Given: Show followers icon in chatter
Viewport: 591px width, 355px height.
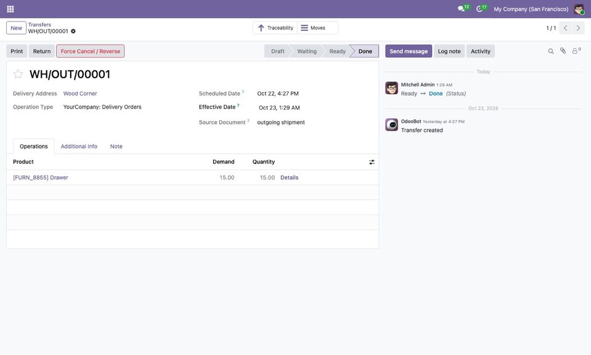Looking at the screenshot, I should 576,51.
